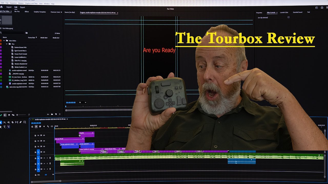Open the workspaces layout icon
The width and height of the screenshot is (328, 184).
point(316,8)
